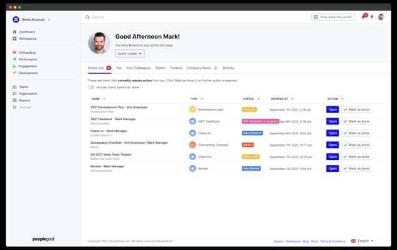Open the Check-in - Mark Manager item

click(332, 133)
